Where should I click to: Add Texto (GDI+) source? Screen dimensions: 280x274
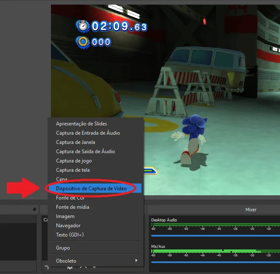click(x=96, y=235)
